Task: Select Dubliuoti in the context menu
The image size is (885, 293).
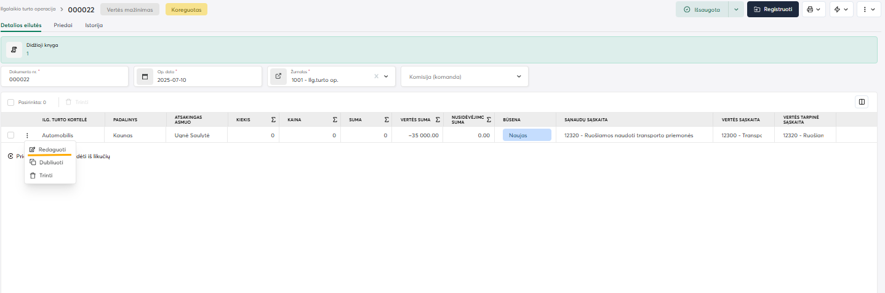Action: (x=50, y=163)
